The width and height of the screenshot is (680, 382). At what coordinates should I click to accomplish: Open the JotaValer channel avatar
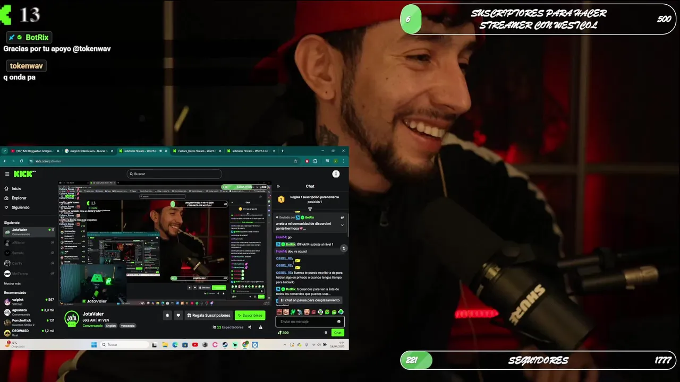click(x=72, y=318)
